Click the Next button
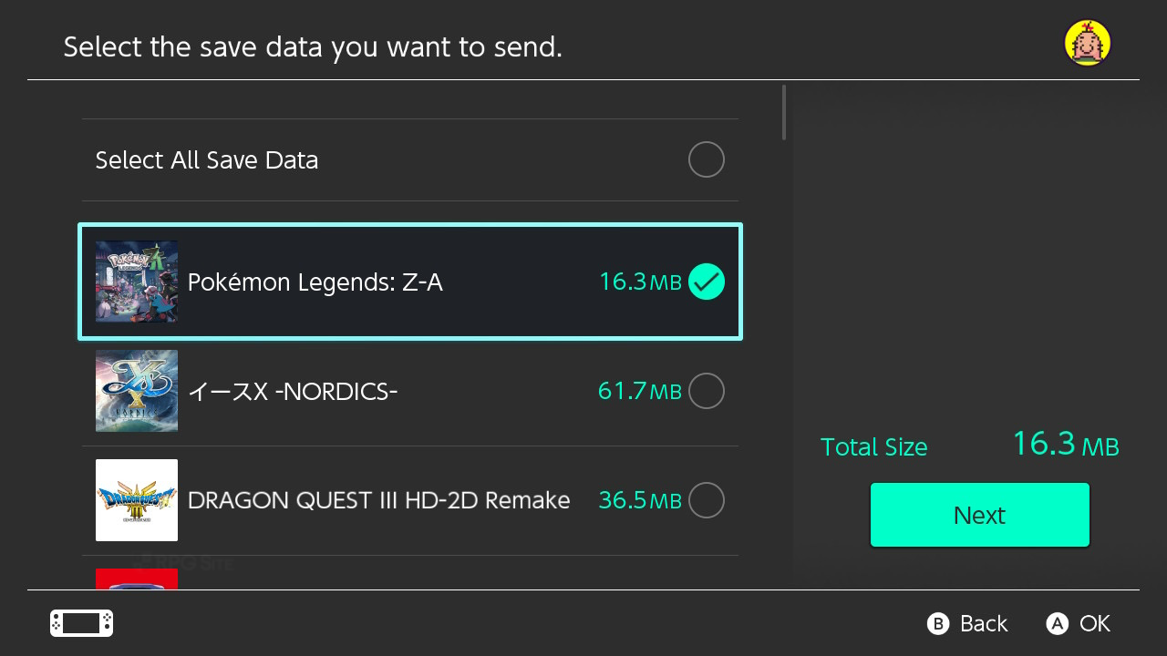 (x=979, y=515)
